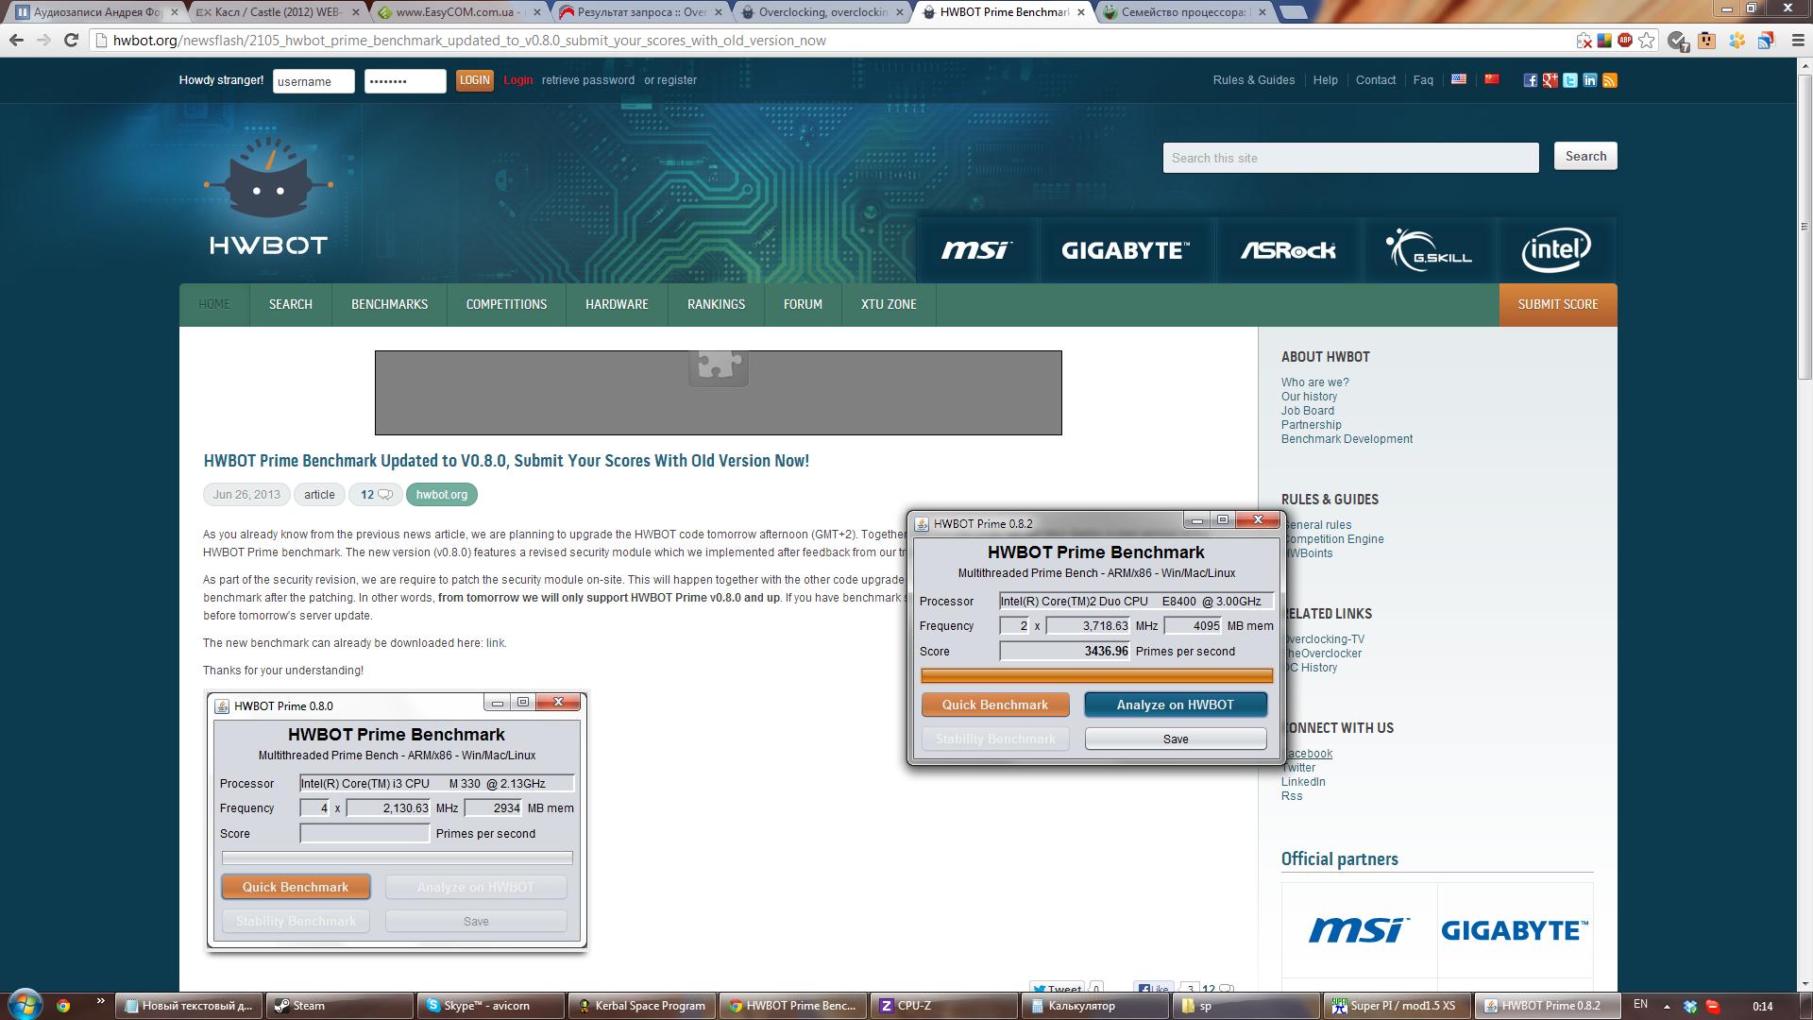
Task: Open HWBOT's LinkedIn icon in header
Action: (1590, 80)
